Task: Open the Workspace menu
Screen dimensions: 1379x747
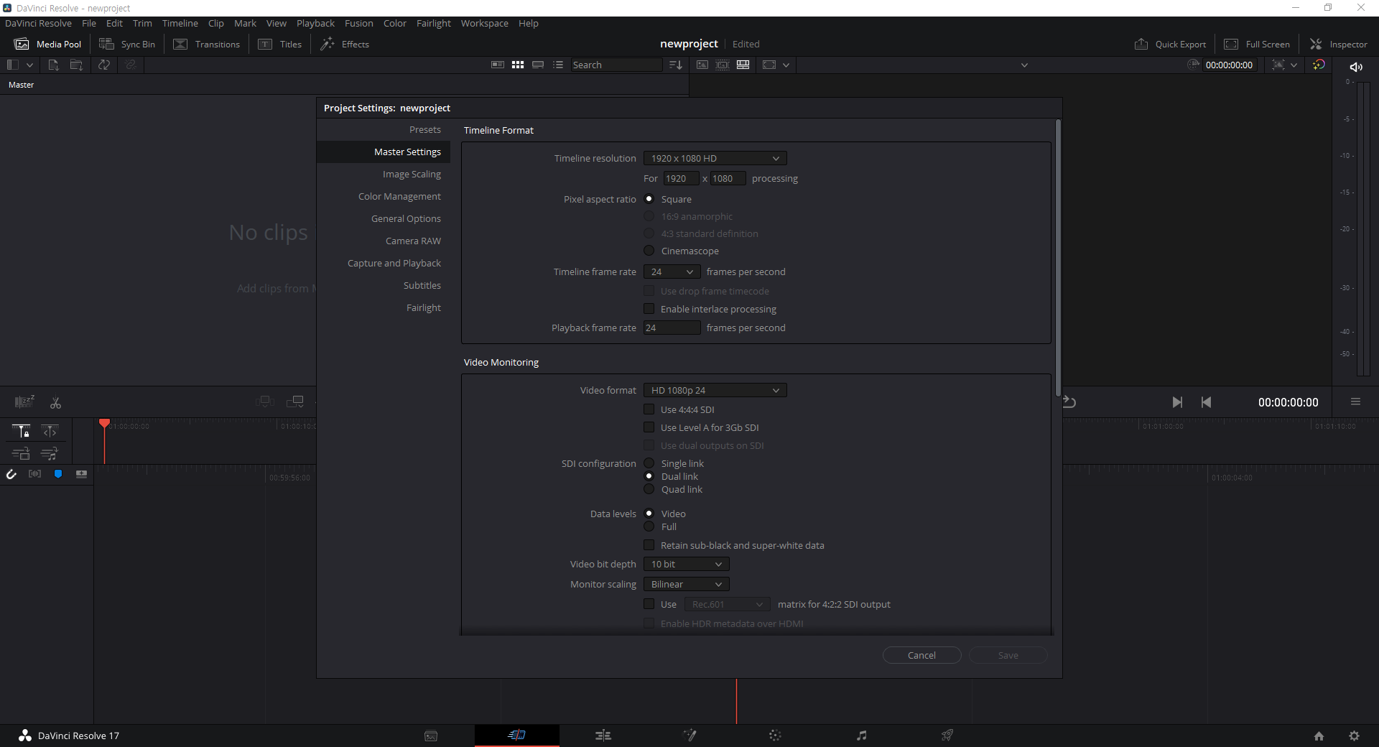Action: click(x=485, y=23)
